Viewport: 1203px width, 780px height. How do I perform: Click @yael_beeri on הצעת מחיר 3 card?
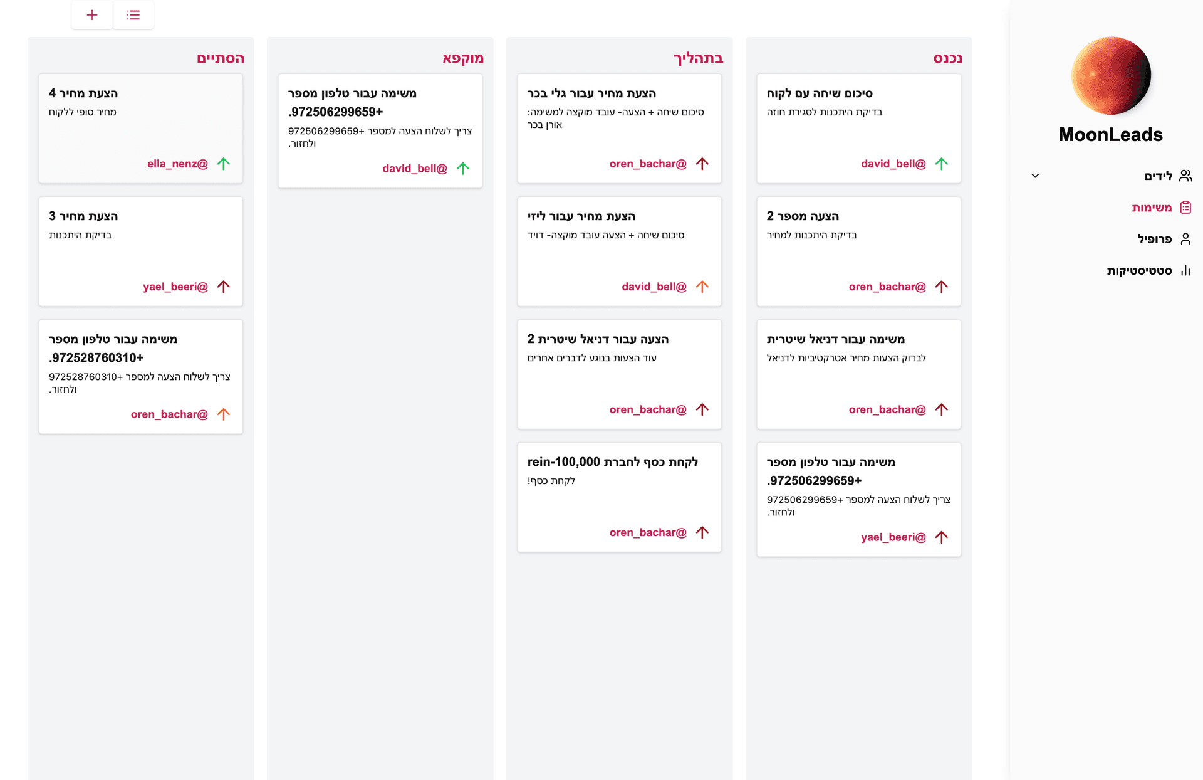(x=175, y=287)
